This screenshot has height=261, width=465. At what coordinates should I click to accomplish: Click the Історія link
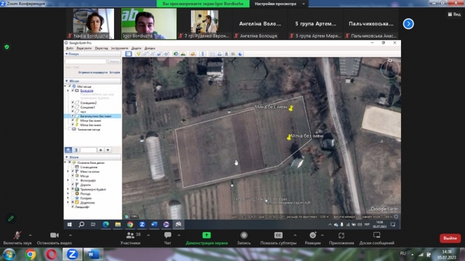115,72
